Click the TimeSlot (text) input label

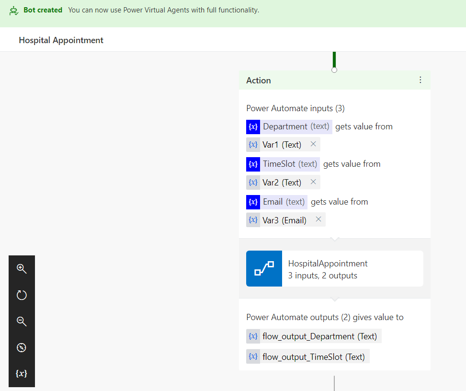(290, 164)
